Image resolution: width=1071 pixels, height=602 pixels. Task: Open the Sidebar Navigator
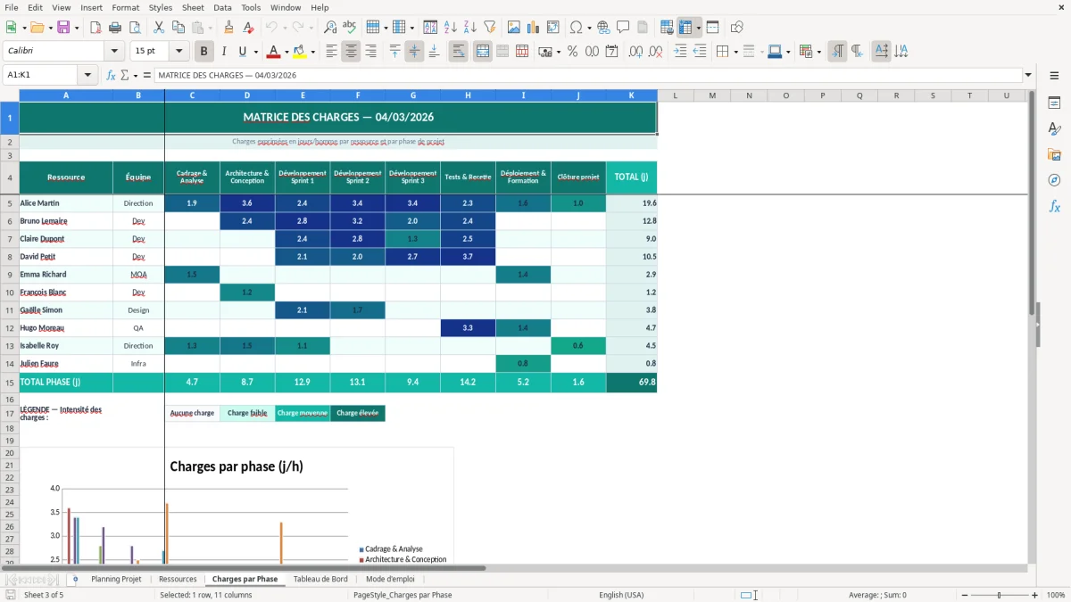coord(1054,180)
